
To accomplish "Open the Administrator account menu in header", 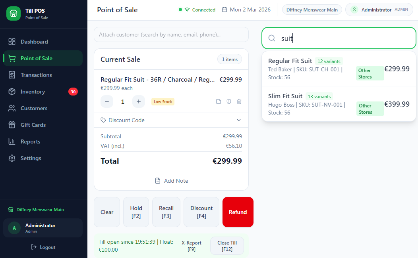I will click(379, 10).
